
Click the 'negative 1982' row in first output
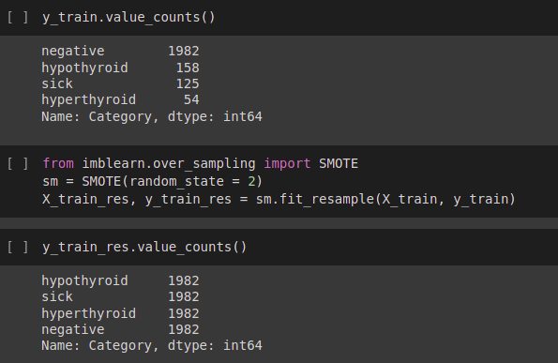click(x=120, y=51)
